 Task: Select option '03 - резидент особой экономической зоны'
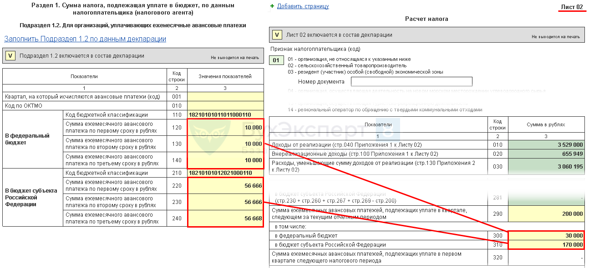pos(365,72)
